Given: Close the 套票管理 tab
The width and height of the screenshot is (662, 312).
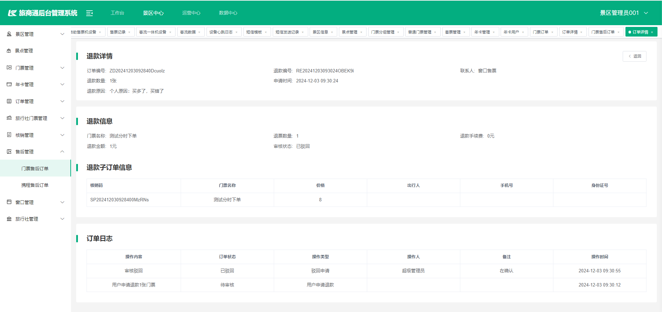Looking at the screenshot, I should pyautogui.click(x=464, y=32).
